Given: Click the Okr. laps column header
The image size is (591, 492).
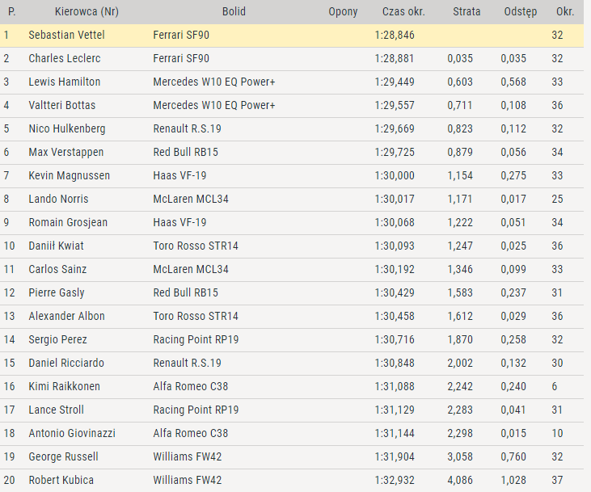Looking at the screenshot, I should coord(565,12).
